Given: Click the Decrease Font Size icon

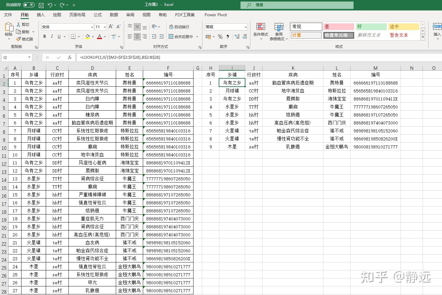Looking at the screenshot, I should coord(118,27).
